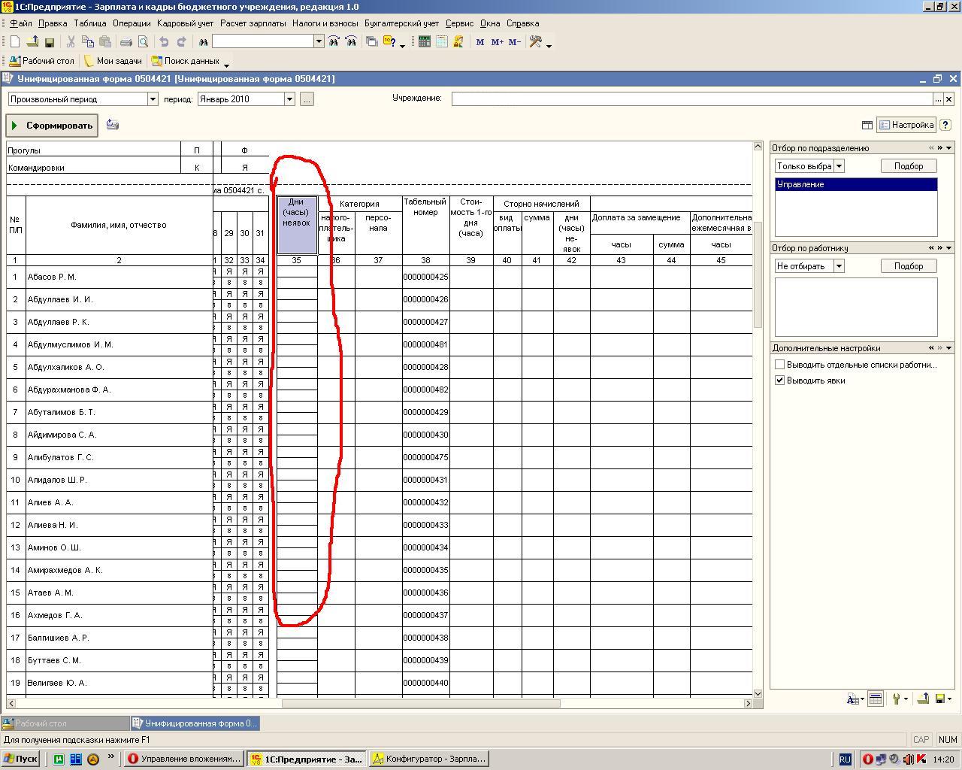Open the 'Не отбирать' worker filter dropdown
962x770 pixels.
pyautogui.click(x=839, y=266)
